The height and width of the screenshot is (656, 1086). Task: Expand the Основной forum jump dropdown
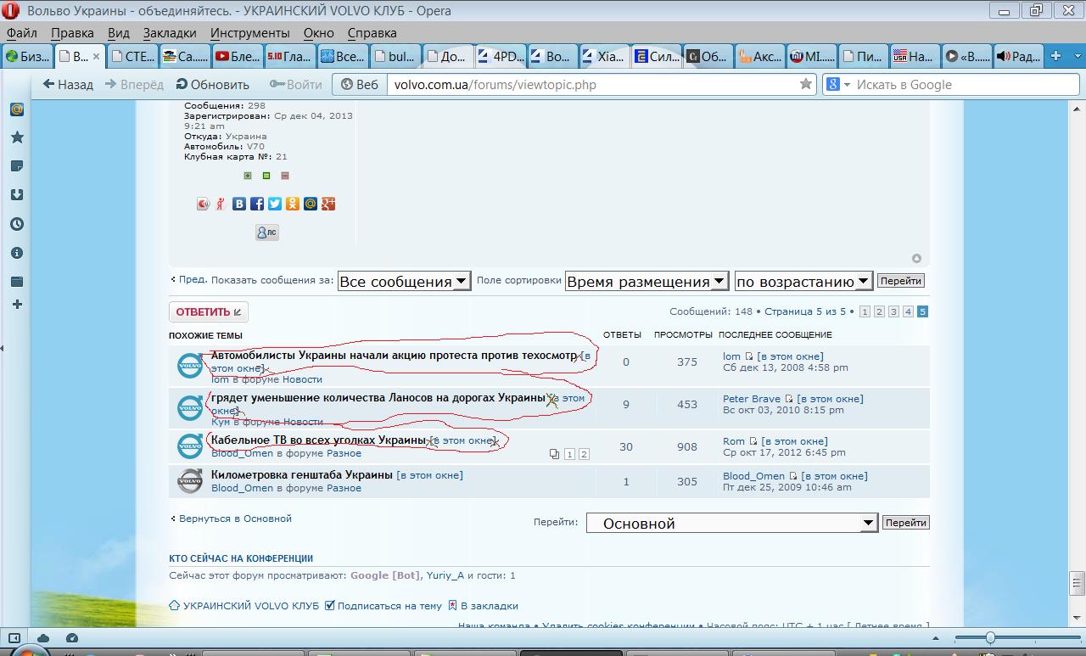(731, 523)
